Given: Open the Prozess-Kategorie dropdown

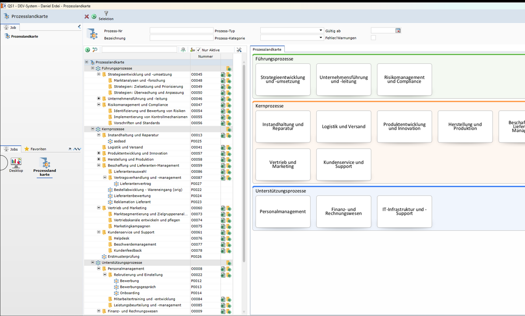Looking at the screenshot, I should tap(320, 38).
